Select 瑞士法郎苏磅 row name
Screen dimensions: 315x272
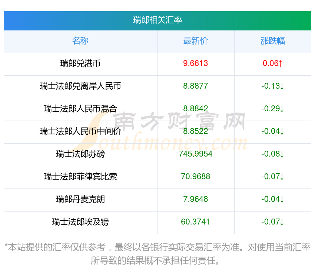pos(80,154)
